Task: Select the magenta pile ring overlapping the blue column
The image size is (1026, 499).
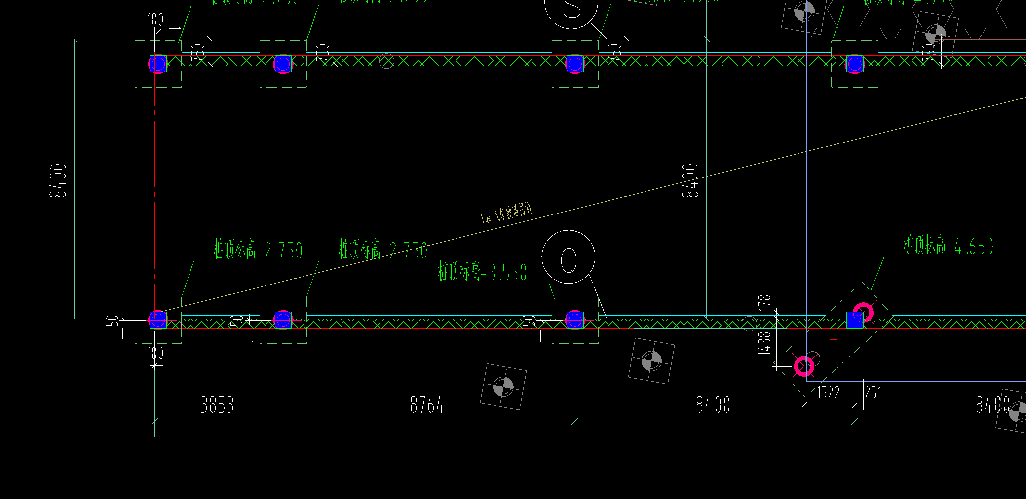Action: click(x=863, y=312)
